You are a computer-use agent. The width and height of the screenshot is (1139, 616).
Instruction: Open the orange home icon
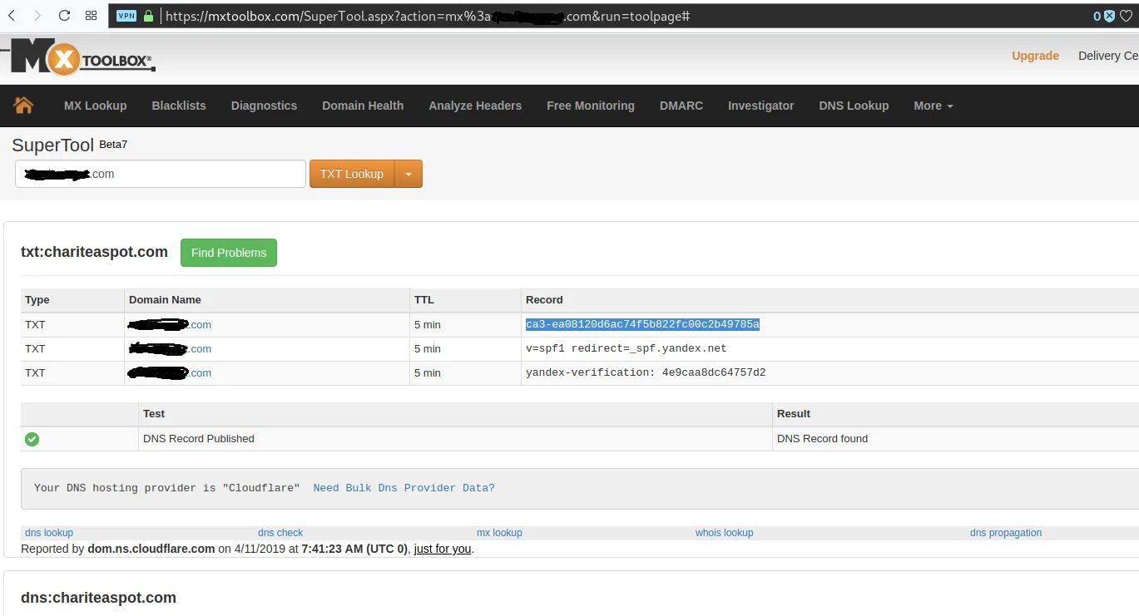point(24,106)
